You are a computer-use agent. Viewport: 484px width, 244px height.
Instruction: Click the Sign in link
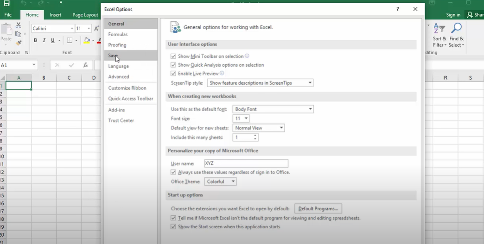(x=453, y=15)
